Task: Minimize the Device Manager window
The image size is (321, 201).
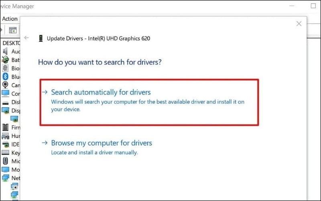Action: tap(292, 6)
